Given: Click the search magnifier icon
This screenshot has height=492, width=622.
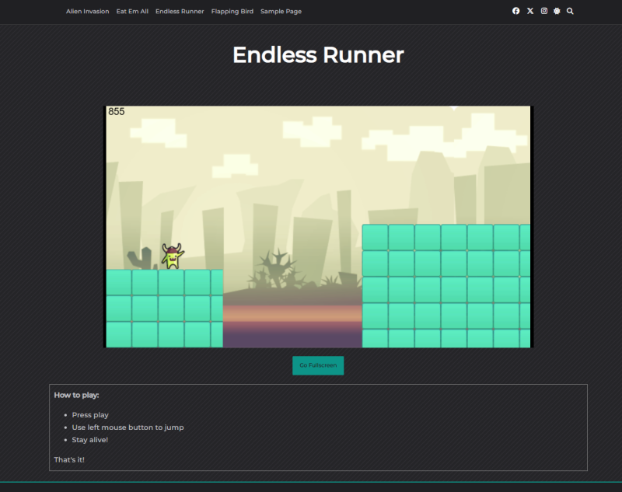Looking at the screenshot, I should point(570,12).
